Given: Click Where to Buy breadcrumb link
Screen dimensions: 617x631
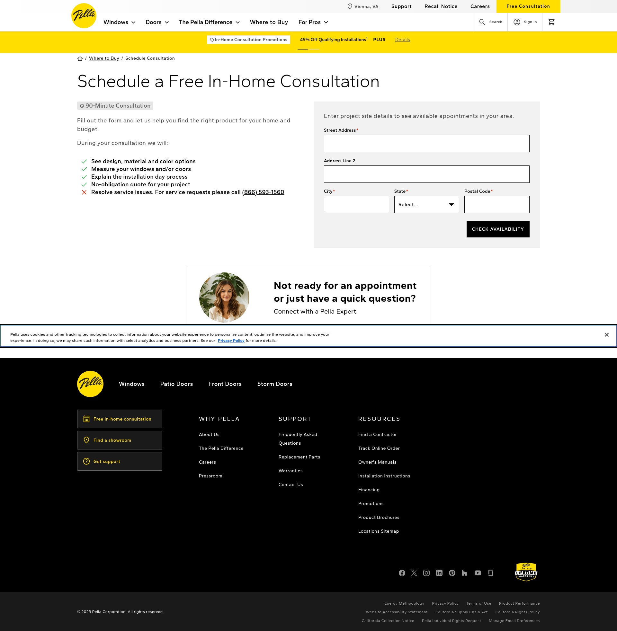Looking at the screenshot, I should tap(104, 58).
